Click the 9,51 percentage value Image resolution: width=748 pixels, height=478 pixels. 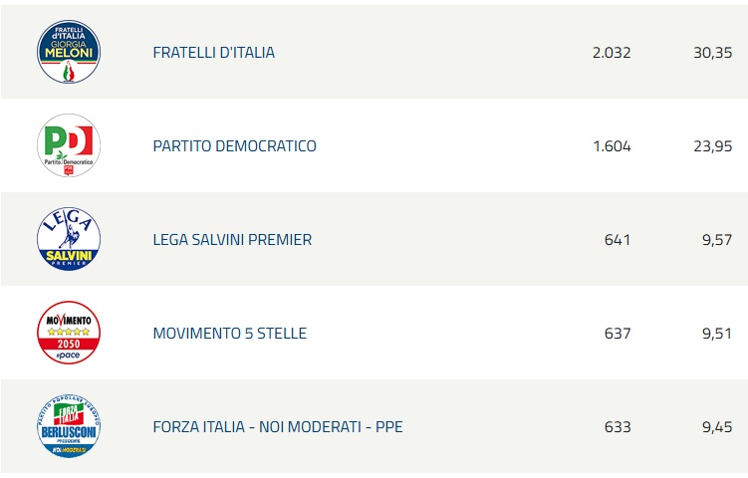(717, 334)
